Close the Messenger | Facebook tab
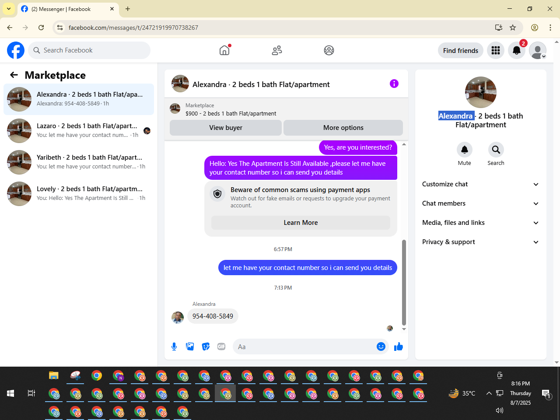The image size is (560, 420). 112,9
